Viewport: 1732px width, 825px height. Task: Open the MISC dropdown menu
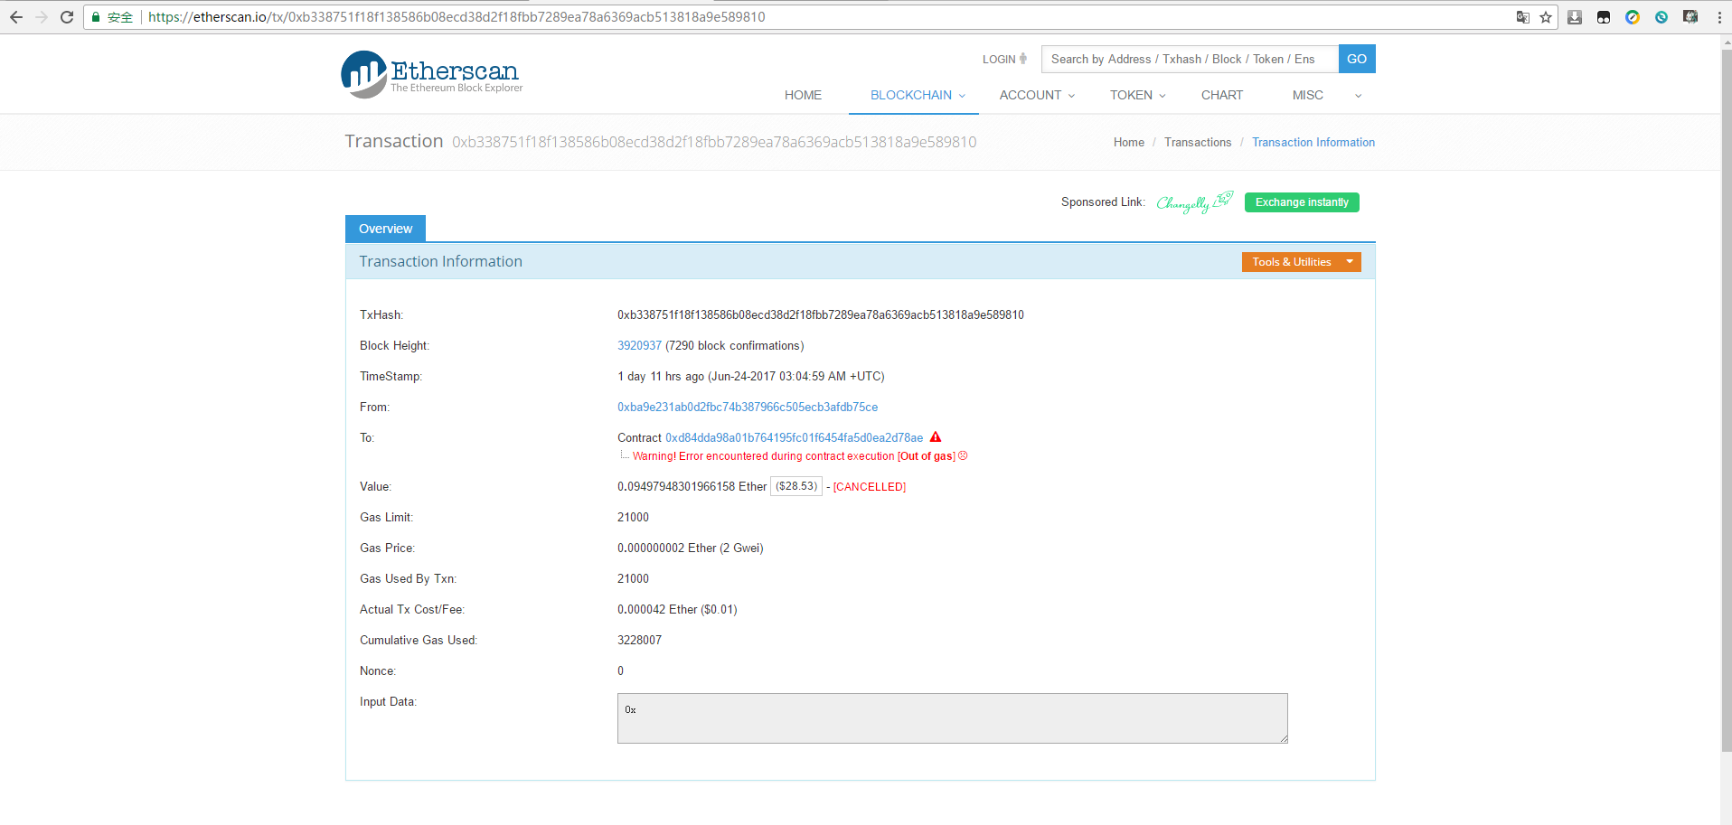(1326, 95)
